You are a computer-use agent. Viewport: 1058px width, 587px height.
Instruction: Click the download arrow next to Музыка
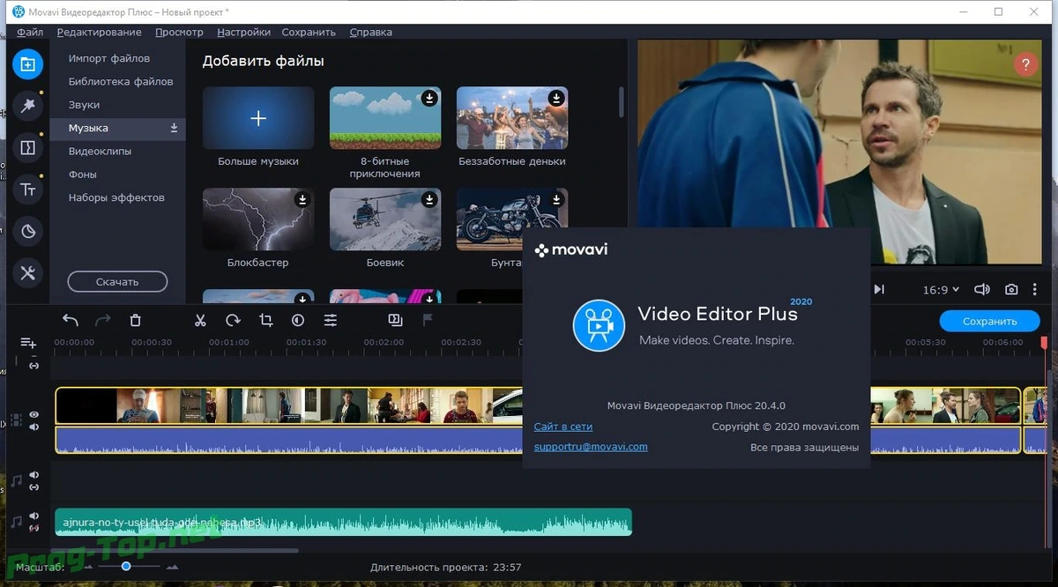(174, 129)
